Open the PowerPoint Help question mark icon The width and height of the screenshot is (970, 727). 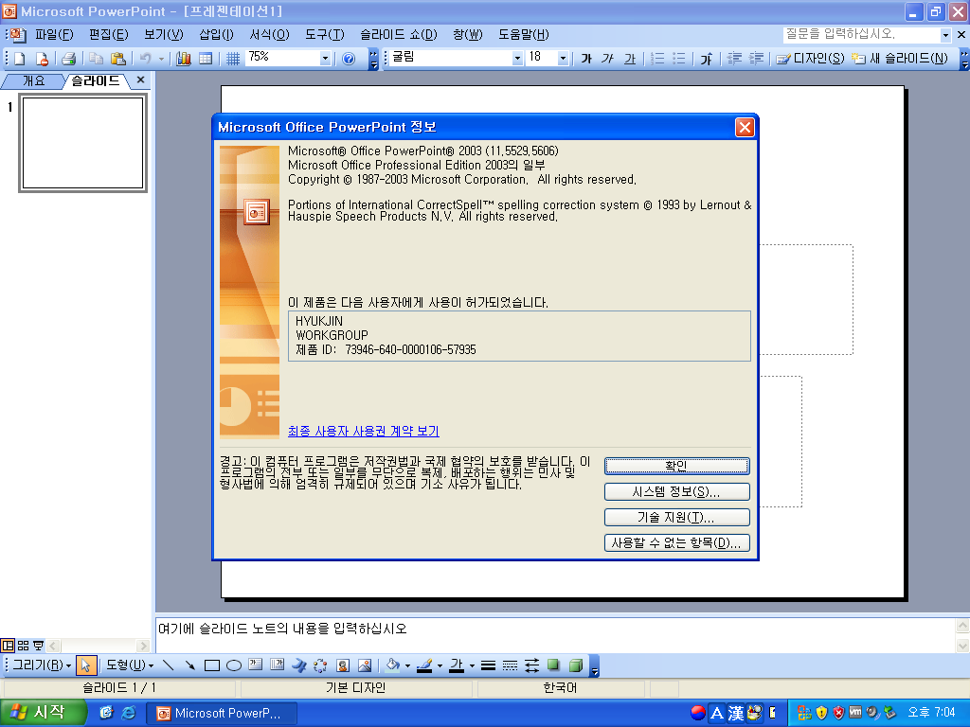[349, 59]
